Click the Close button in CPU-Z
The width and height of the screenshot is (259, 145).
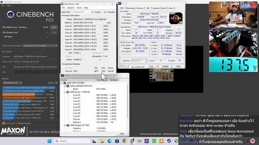point(178,66)
